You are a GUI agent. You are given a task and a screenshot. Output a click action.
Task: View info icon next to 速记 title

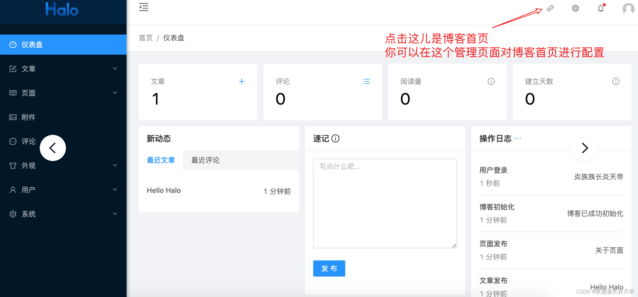336,139
